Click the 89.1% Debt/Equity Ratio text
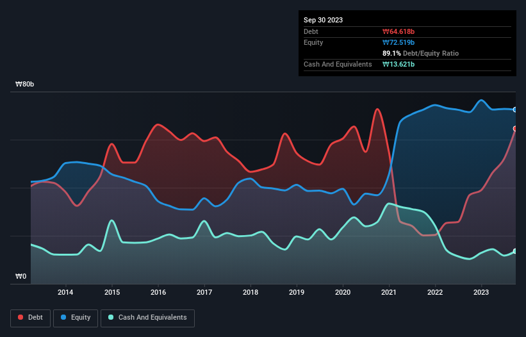Viewport: 526px width, 337px height. tap(420, 53)
